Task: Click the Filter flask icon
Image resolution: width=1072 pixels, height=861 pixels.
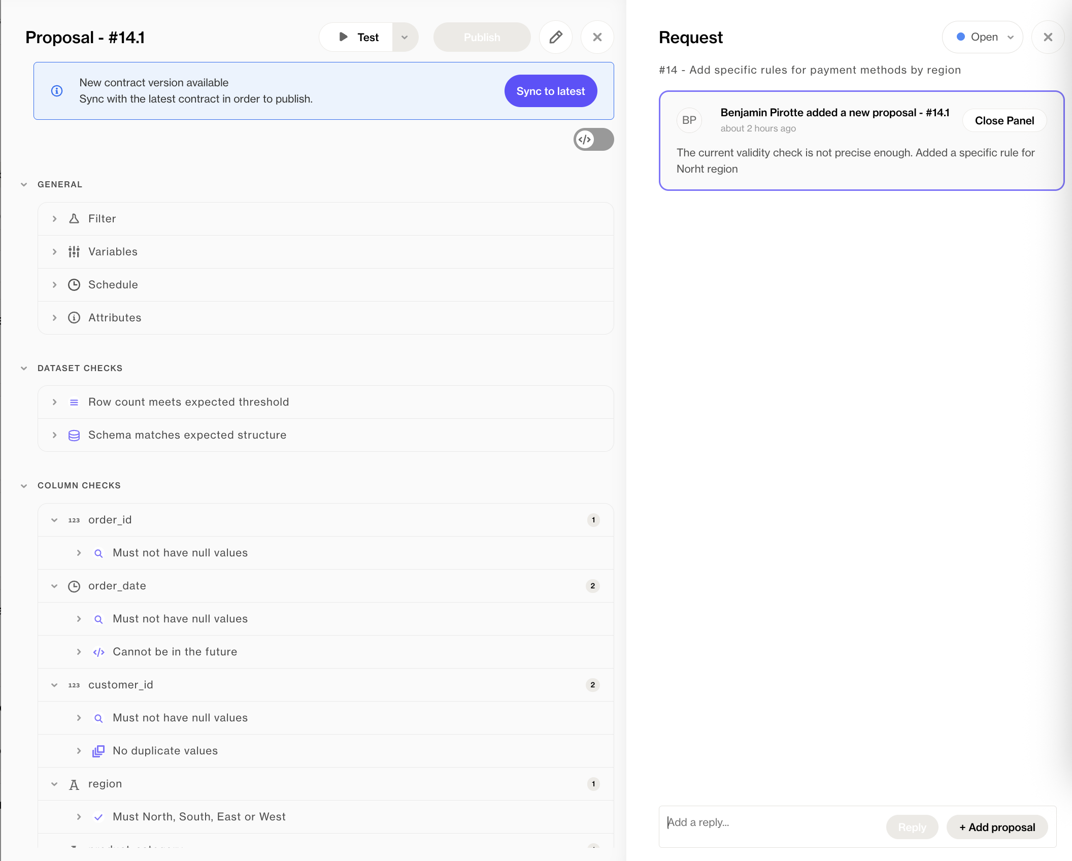Action: [74, 219]
